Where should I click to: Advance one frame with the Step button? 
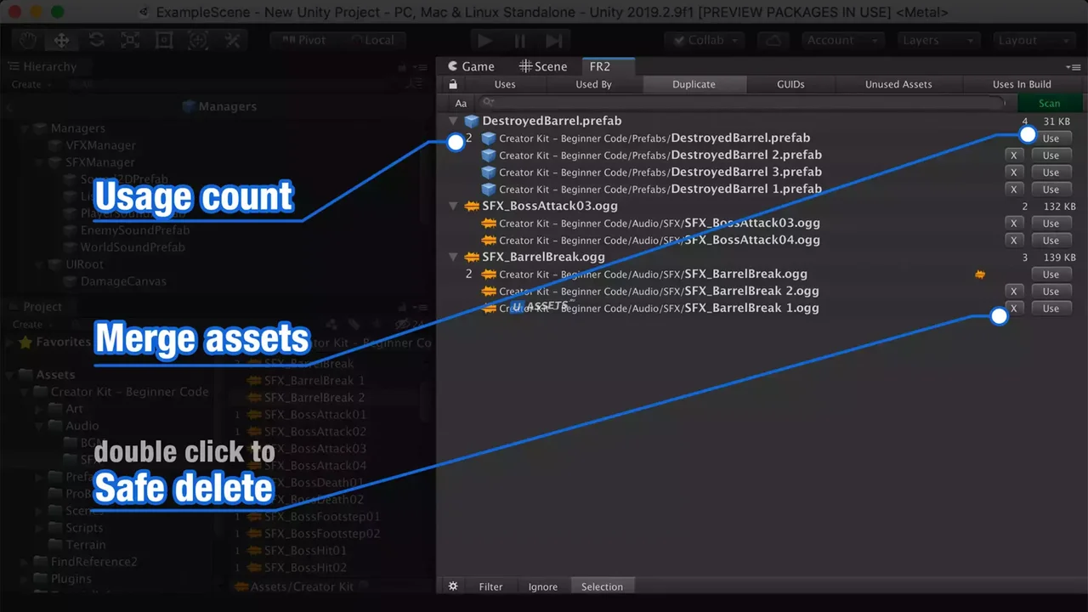553,40
